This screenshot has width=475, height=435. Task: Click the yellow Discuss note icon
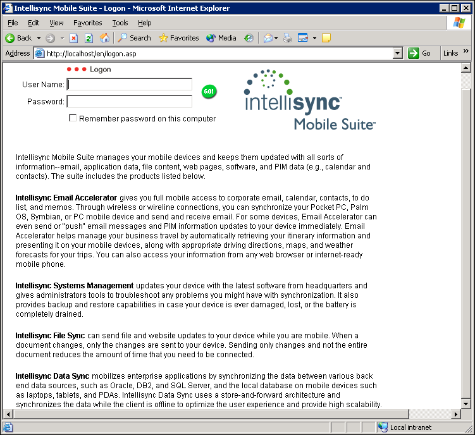click(x=326, y=38)
